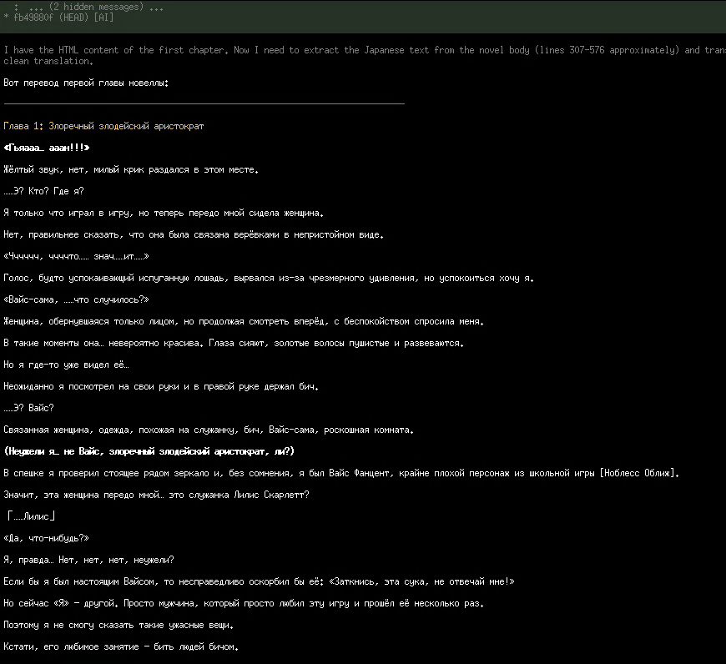
Task: Select the line 'Вот перевод первой главы новеллы:'
Action: (x=86, y=83)
